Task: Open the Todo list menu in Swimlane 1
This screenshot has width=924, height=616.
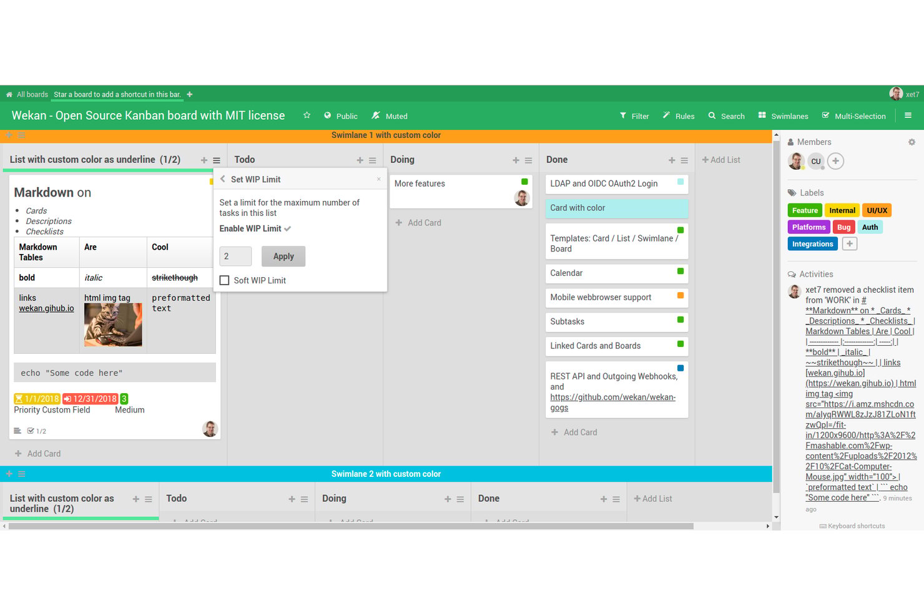Action: 373,160
